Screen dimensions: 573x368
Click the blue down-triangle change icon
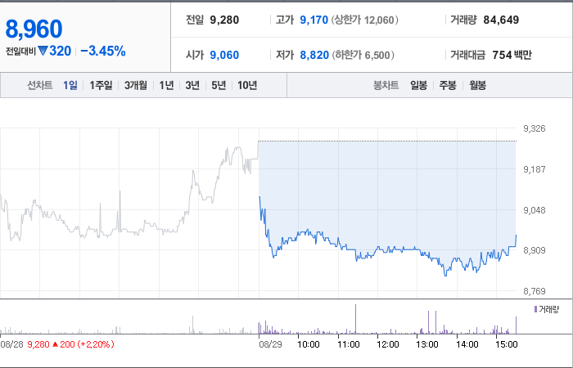point(43,51)
